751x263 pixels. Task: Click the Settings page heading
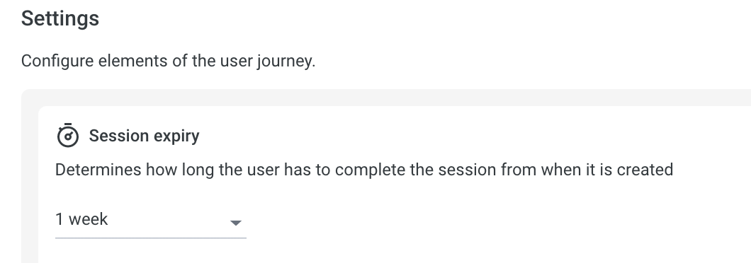point(60,19)
